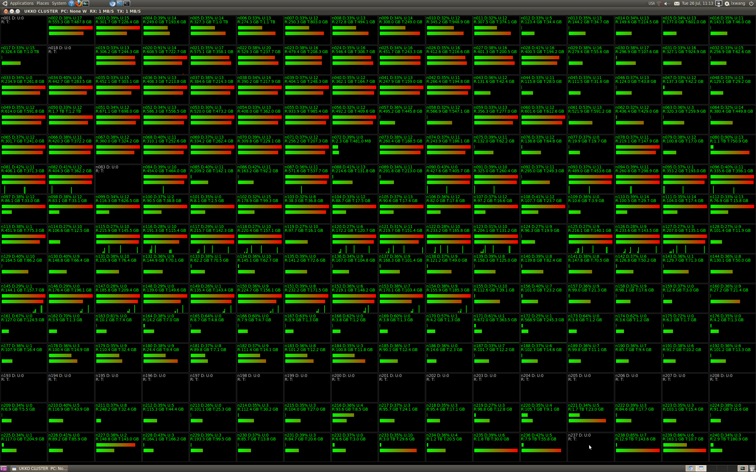The width and height of the screenshot is (756, 472).
Task: Open the power session menu icon
Action: 751,4
